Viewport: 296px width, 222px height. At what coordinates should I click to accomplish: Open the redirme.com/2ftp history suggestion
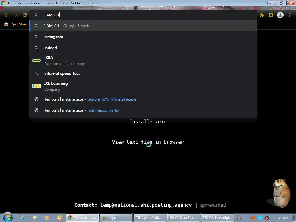[143, 110]
